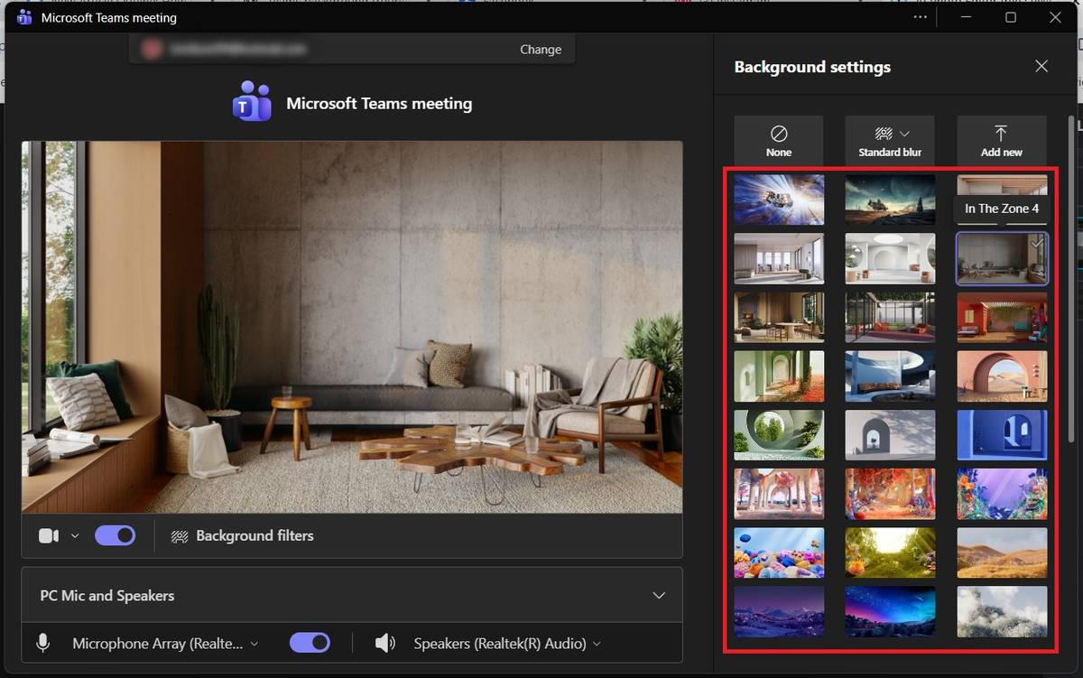Screen dimensions: 1083x678
Task: Choose the red desert arch background thumbnail
Action: (x=1002, y=376)
